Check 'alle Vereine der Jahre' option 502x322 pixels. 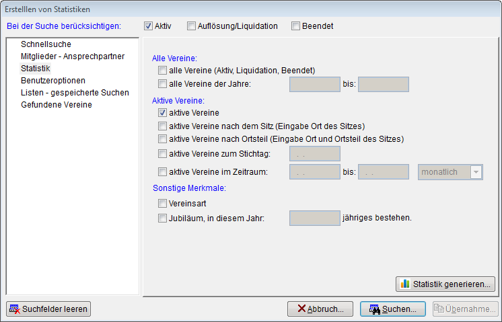coord(162,84)
